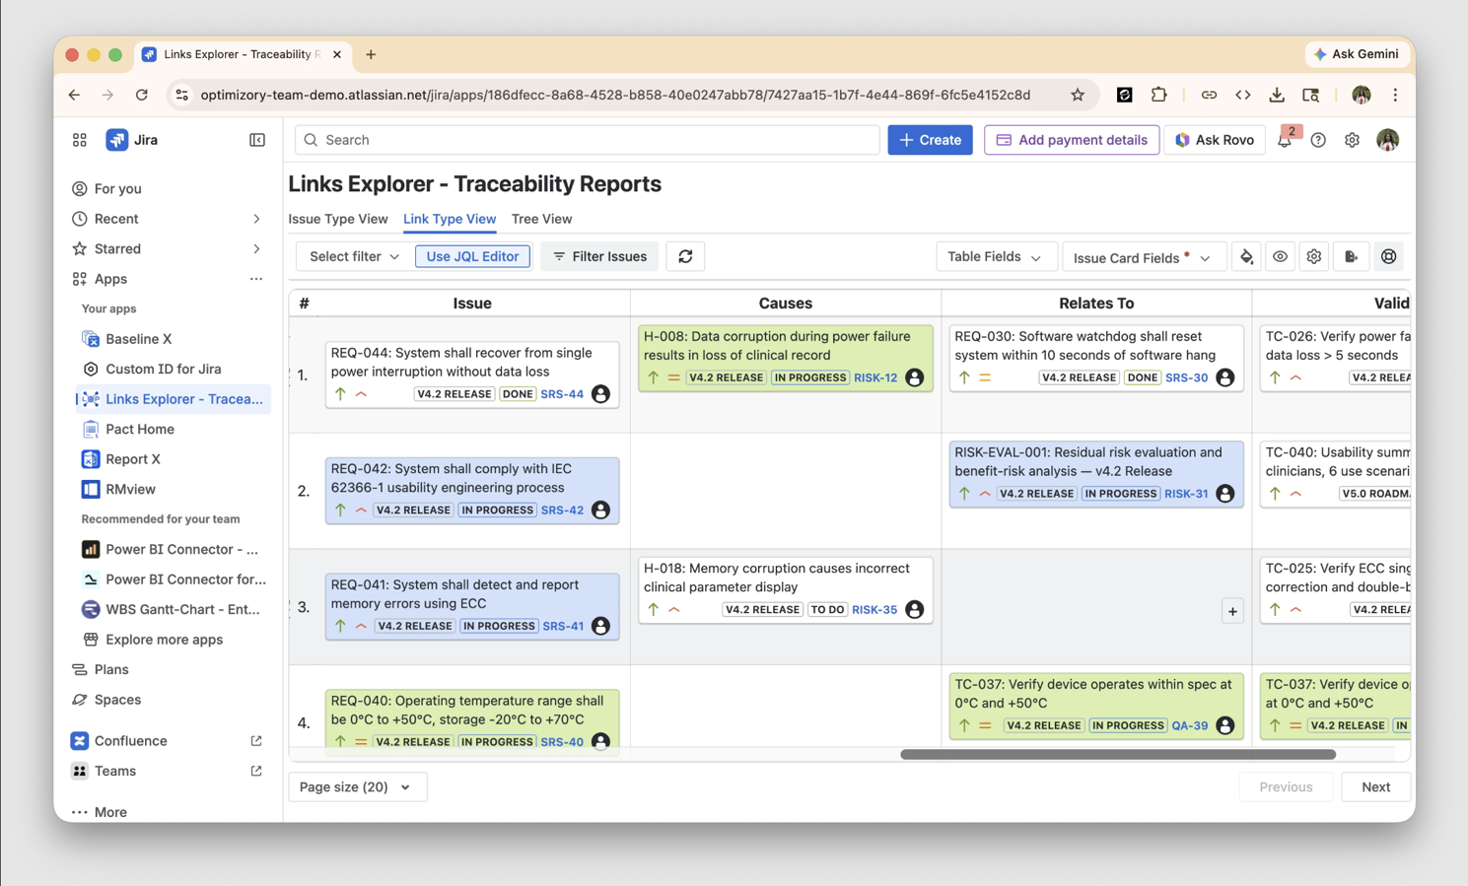Open the Chrome extensions puzzle icon
Viewport: 1468px width, 886px height.
(x=1159, y=95)
